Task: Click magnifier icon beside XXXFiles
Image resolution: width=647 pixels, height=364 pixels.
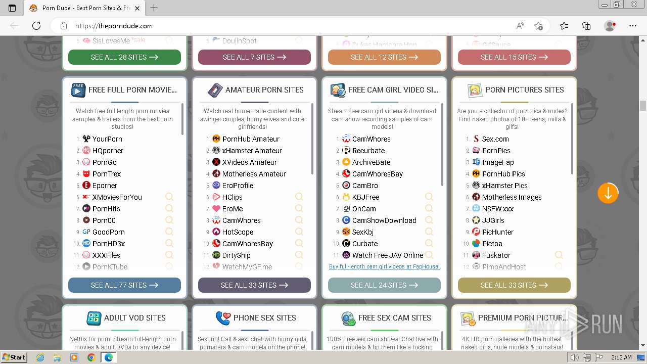Action: [169, 255]
